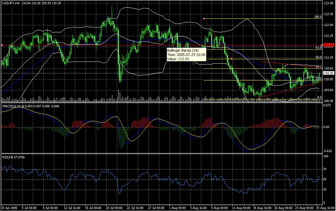Click the 109.50 price axis label
336x211 pixels.
click(329, 90)
